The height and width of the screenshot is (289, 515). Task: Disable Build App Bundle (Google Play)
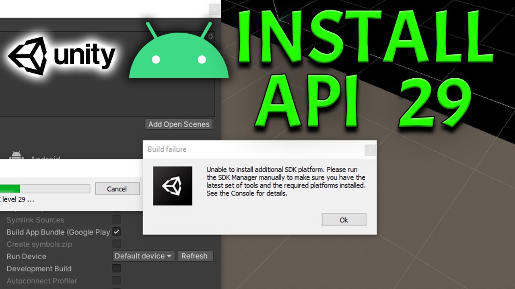pyautogui.click(x=117, y=232)
